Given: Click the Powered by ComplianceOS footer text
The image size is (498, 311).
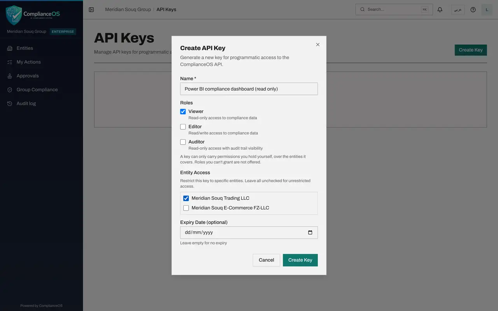Looking at the screenshot, I should pyautogui.click(x=41, y=306).
